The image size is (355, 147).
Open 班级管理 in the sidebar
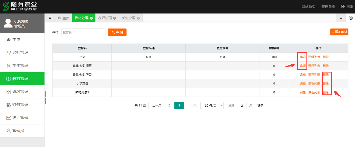click(20, 92)
